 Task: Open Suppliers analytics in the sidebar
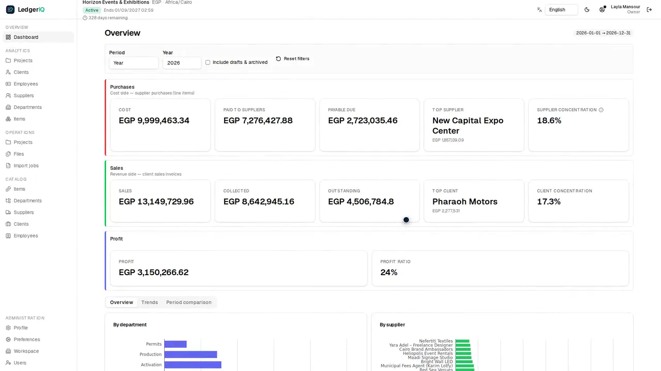38,95
